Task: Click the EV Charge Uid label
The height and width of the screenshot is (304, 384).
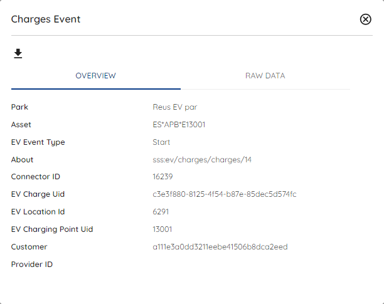Action: 38,194
